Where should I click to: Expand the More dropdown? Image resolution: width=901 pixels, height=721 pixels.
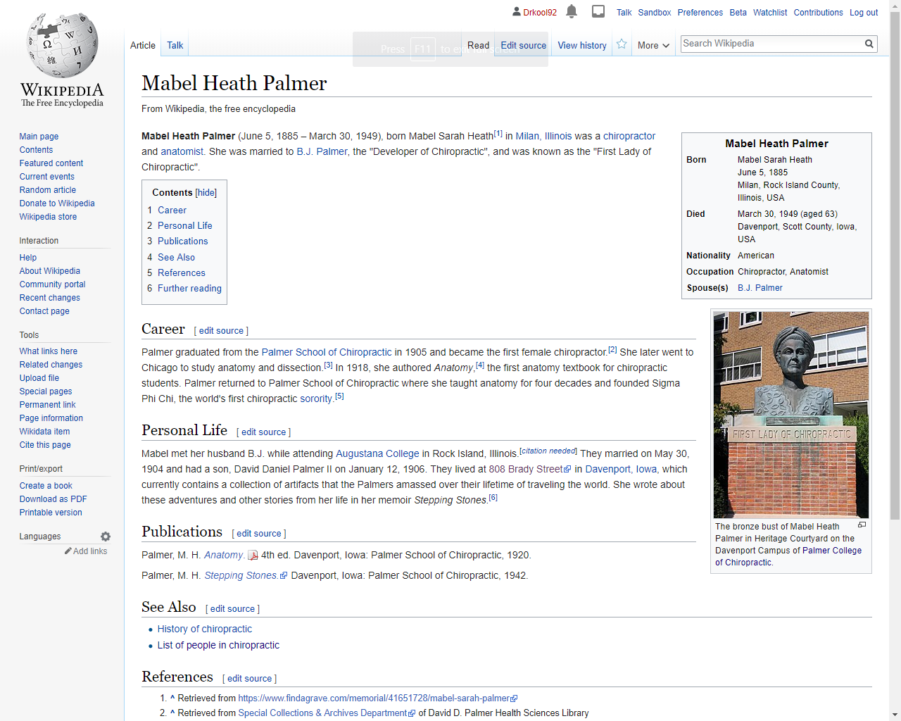[653, 45]
